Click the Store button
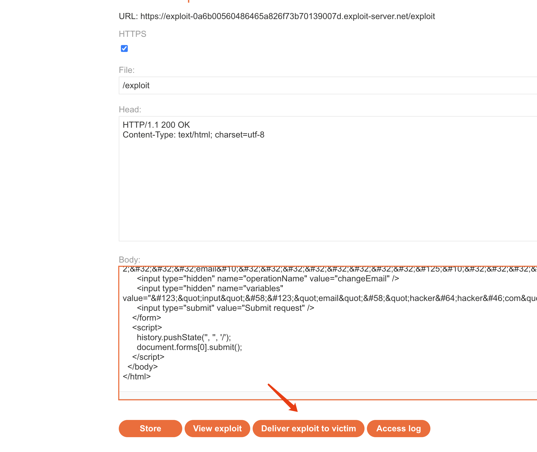 (x=150, y=428)
